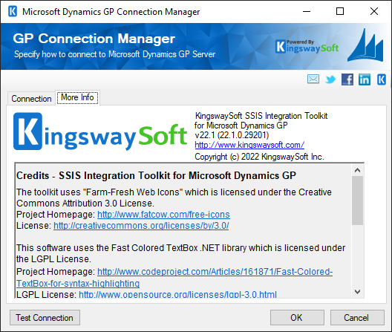392x332 pixels.
Task: Click the large KingswaySoft logo image
Action: pos(100,131)
